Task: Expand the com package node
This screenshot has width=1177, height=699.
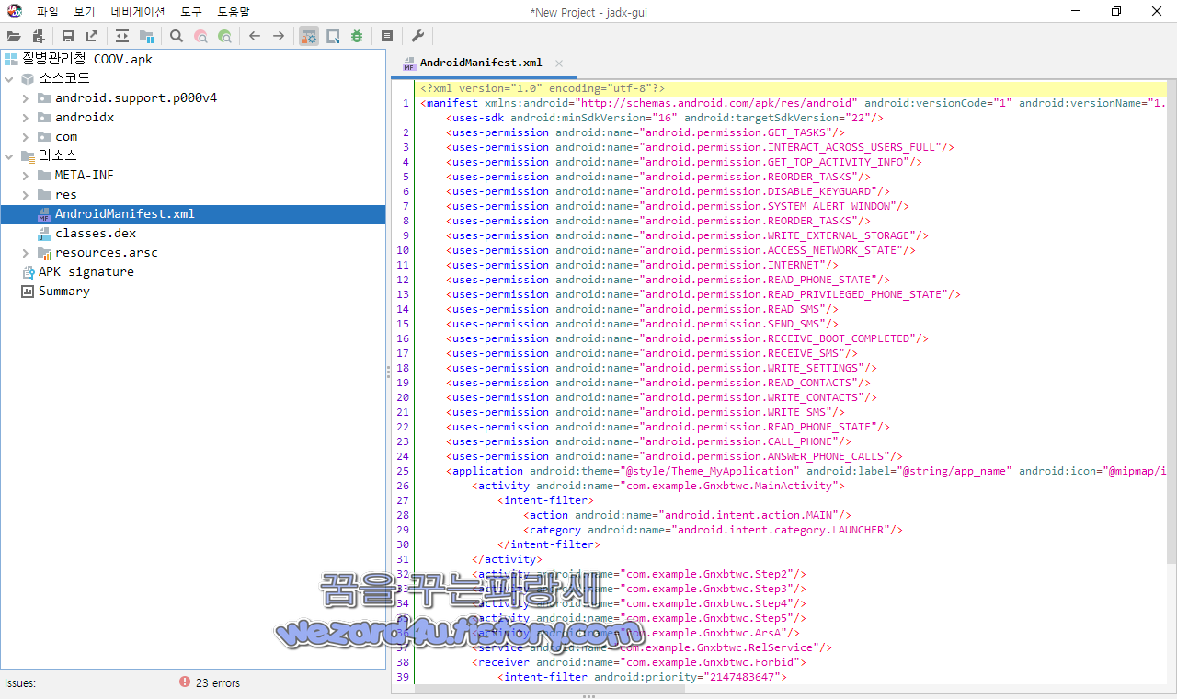Action: pos(26,136)
